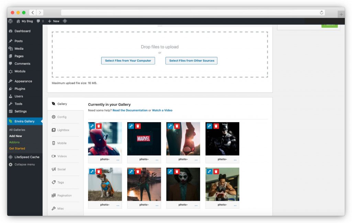Click Select Files from Your Computer
Viewport: 352px width, 223px height.
128,60
